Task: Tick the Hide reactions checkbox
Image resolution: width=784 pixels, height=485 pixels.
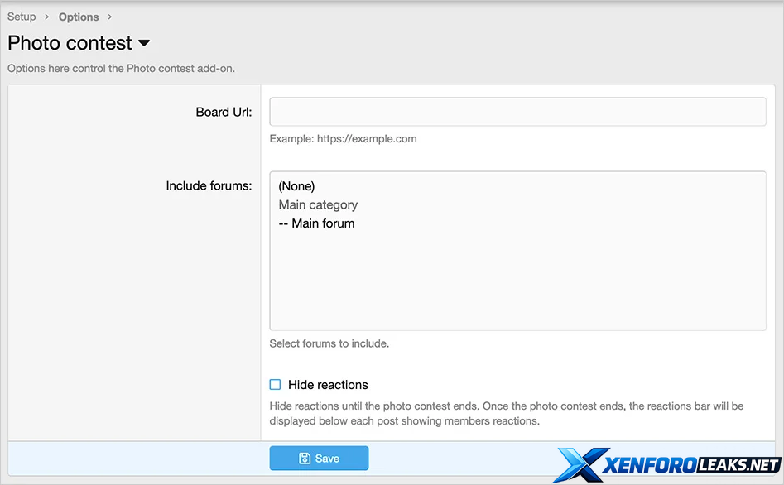Action: [x=276, y=385]
